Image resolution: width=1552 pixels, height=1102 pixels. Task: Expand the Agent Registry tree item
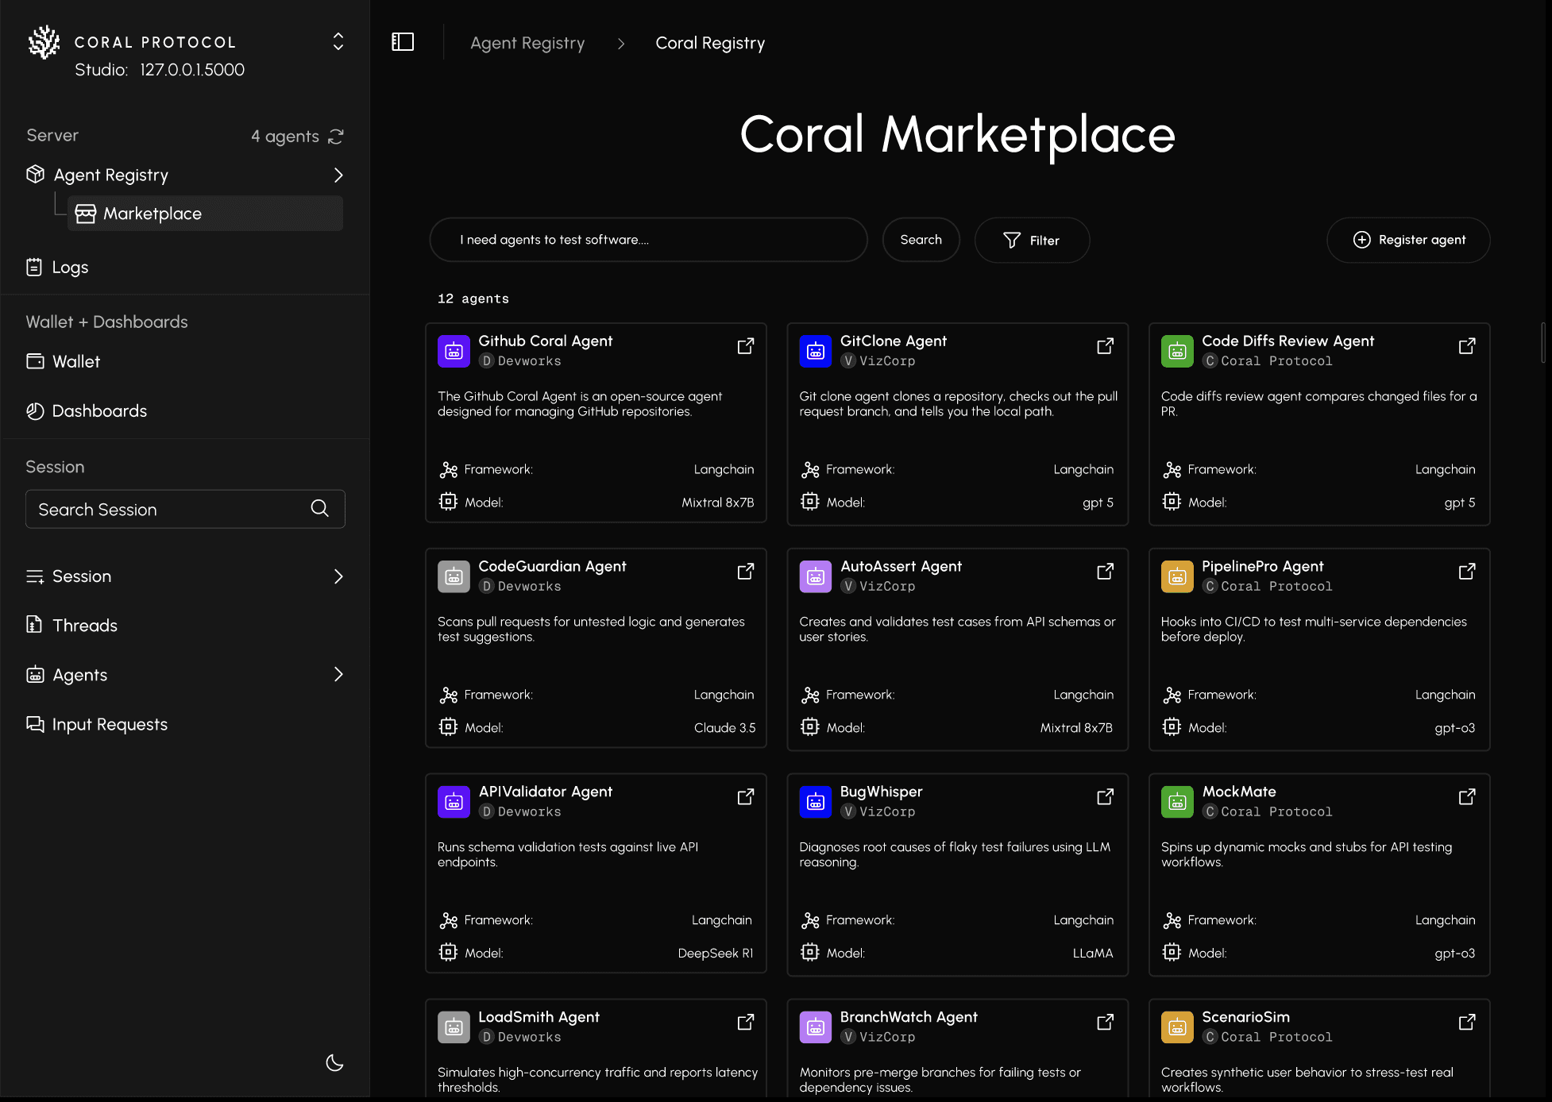click(x=338, y=175)
